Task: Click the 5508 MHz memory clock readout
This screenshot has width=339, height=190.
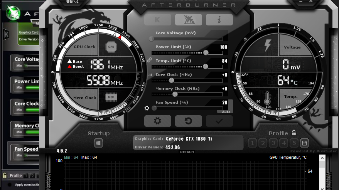Action: coord(105,81)
